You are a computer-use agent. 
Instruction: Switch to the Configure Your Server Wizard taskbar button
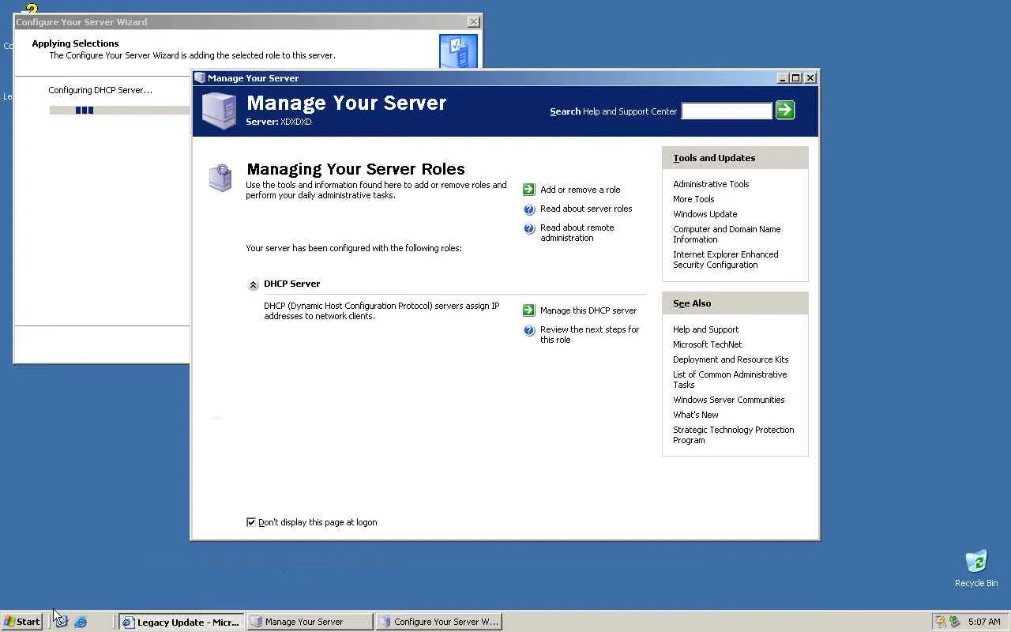[x=438, y=622]
